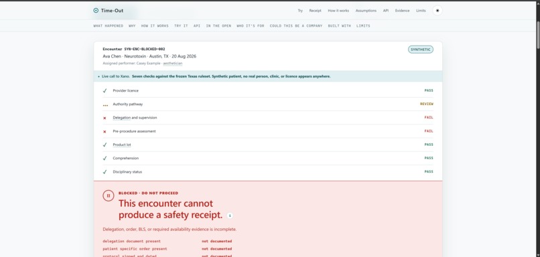Go to How it works in top nav

[x=338, y=11]
